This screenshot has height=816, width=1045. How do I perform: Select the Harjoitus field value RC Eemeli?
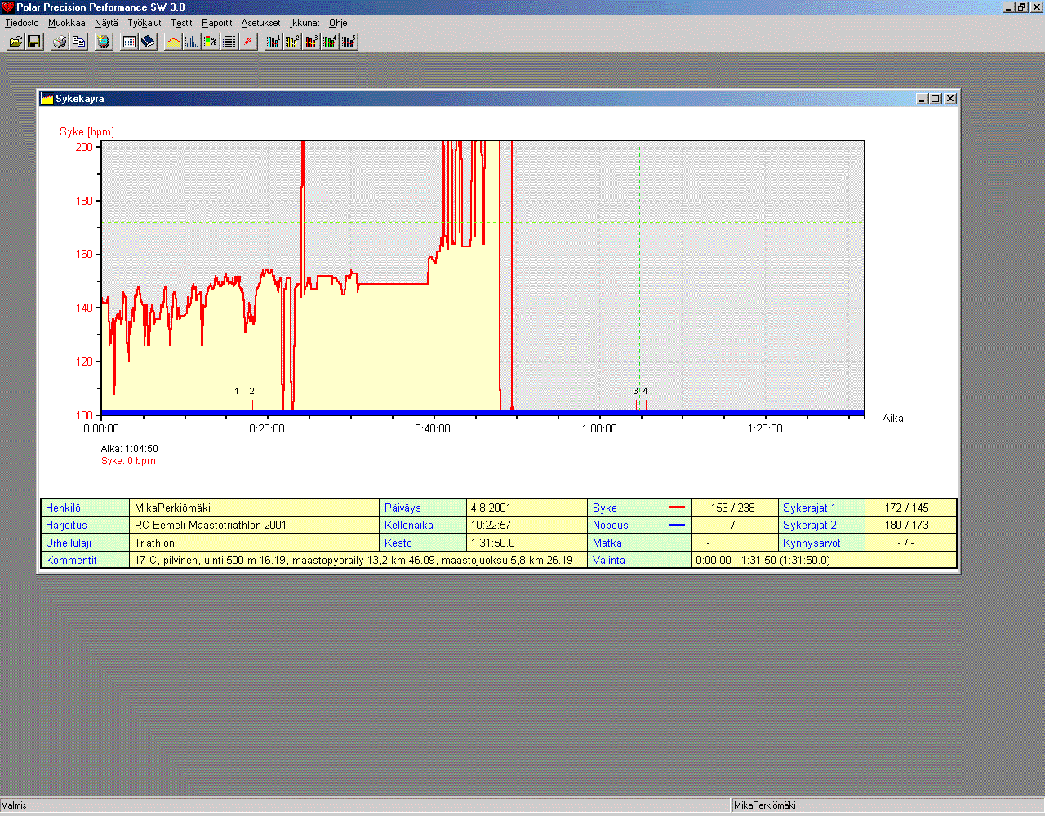point(211,525)
